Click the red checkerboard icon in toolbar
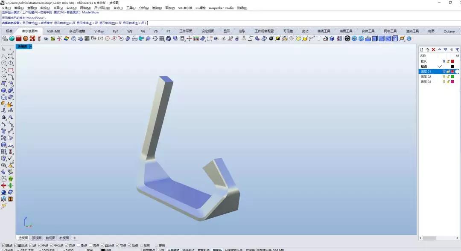 point(32,38)
